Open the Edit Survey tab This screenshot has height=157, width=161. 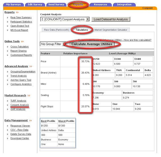35,4
